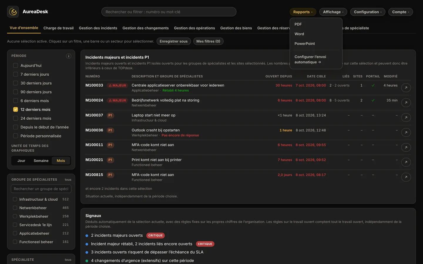This screenshot has width=423, height=264.
Task: Select the Netwerkbeheer group checkbox
Action: pos(15,208)
